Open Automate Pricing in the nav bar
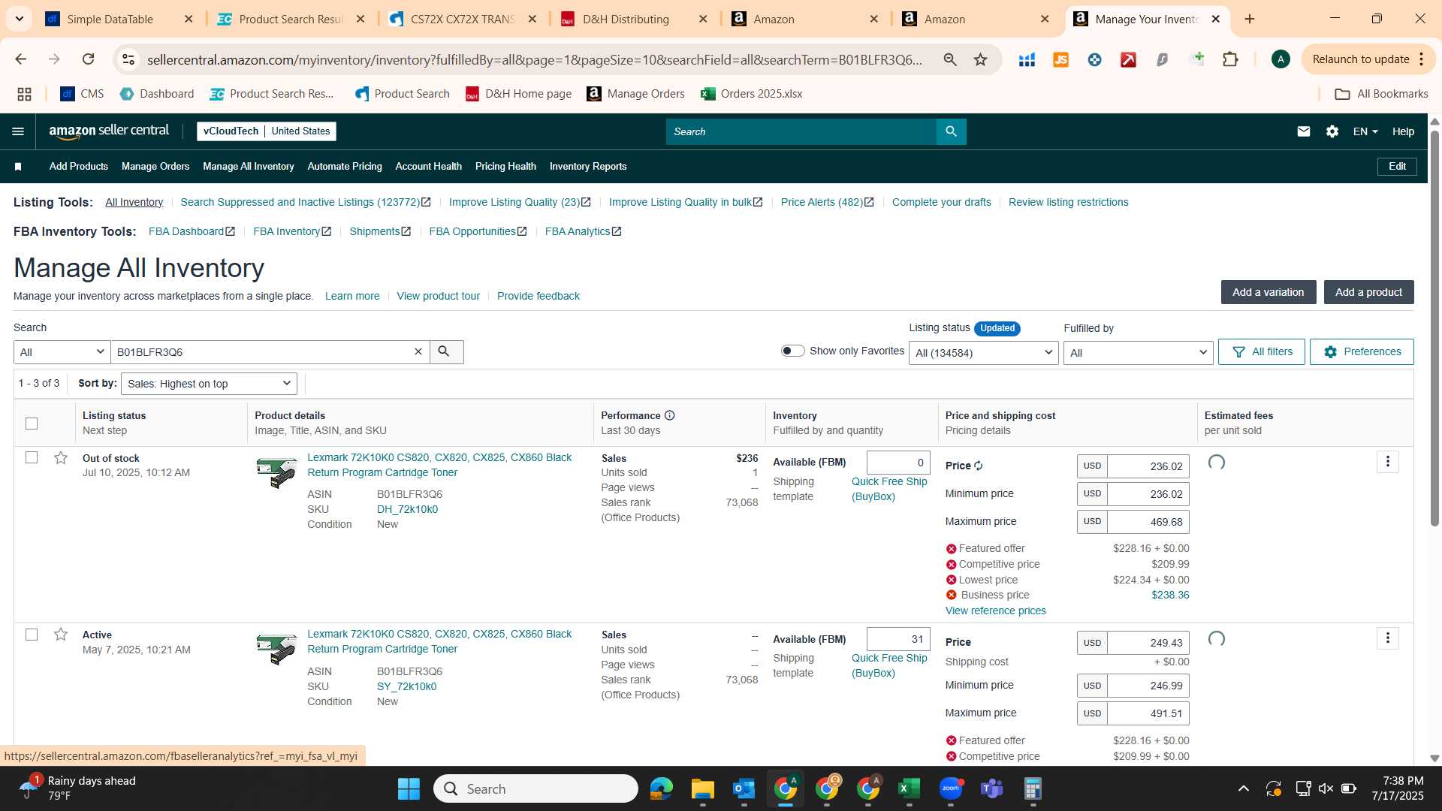 [x=345, y=167]
